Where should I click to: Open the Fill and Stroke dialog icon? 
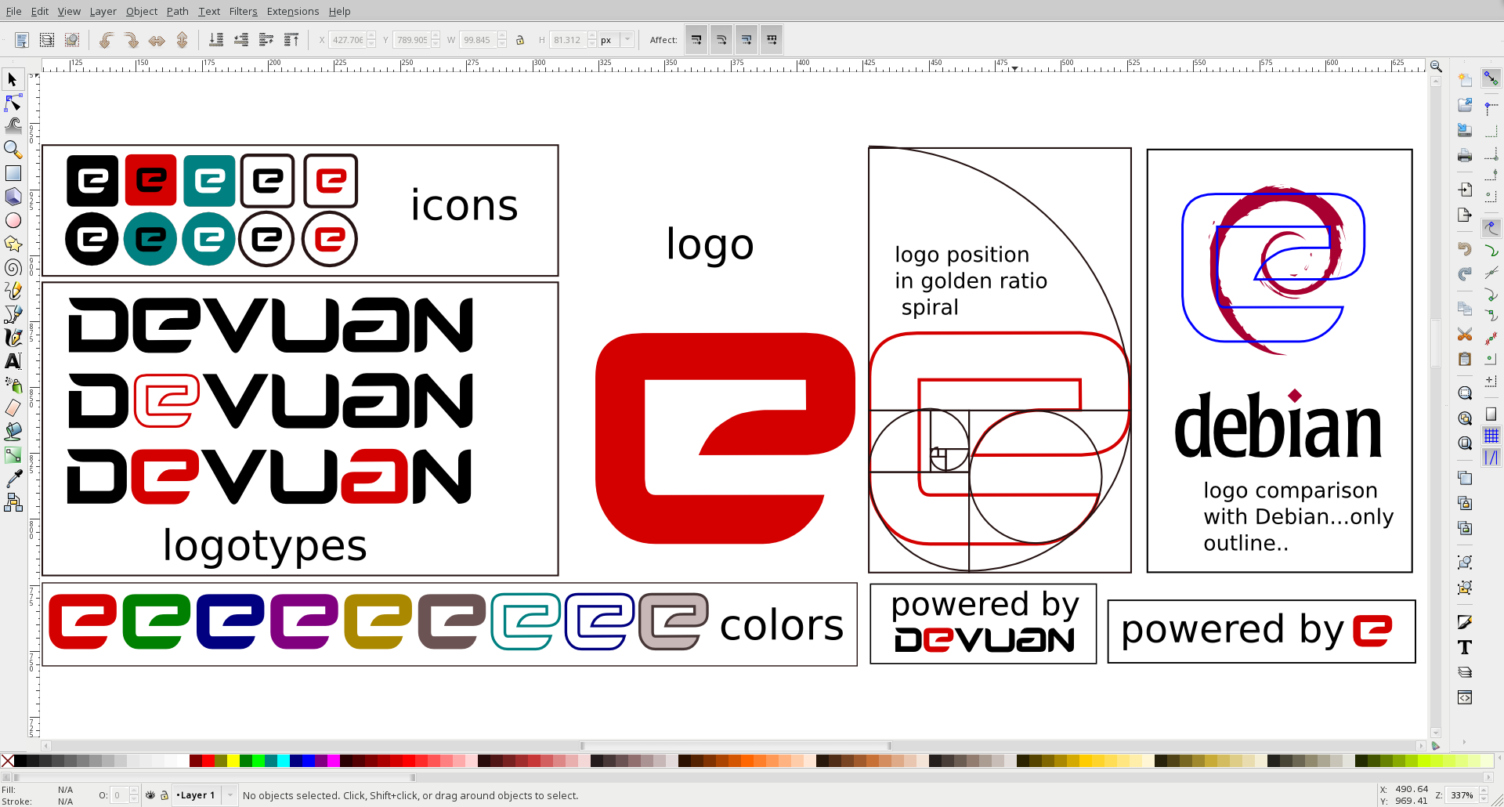coord(1465,622)
